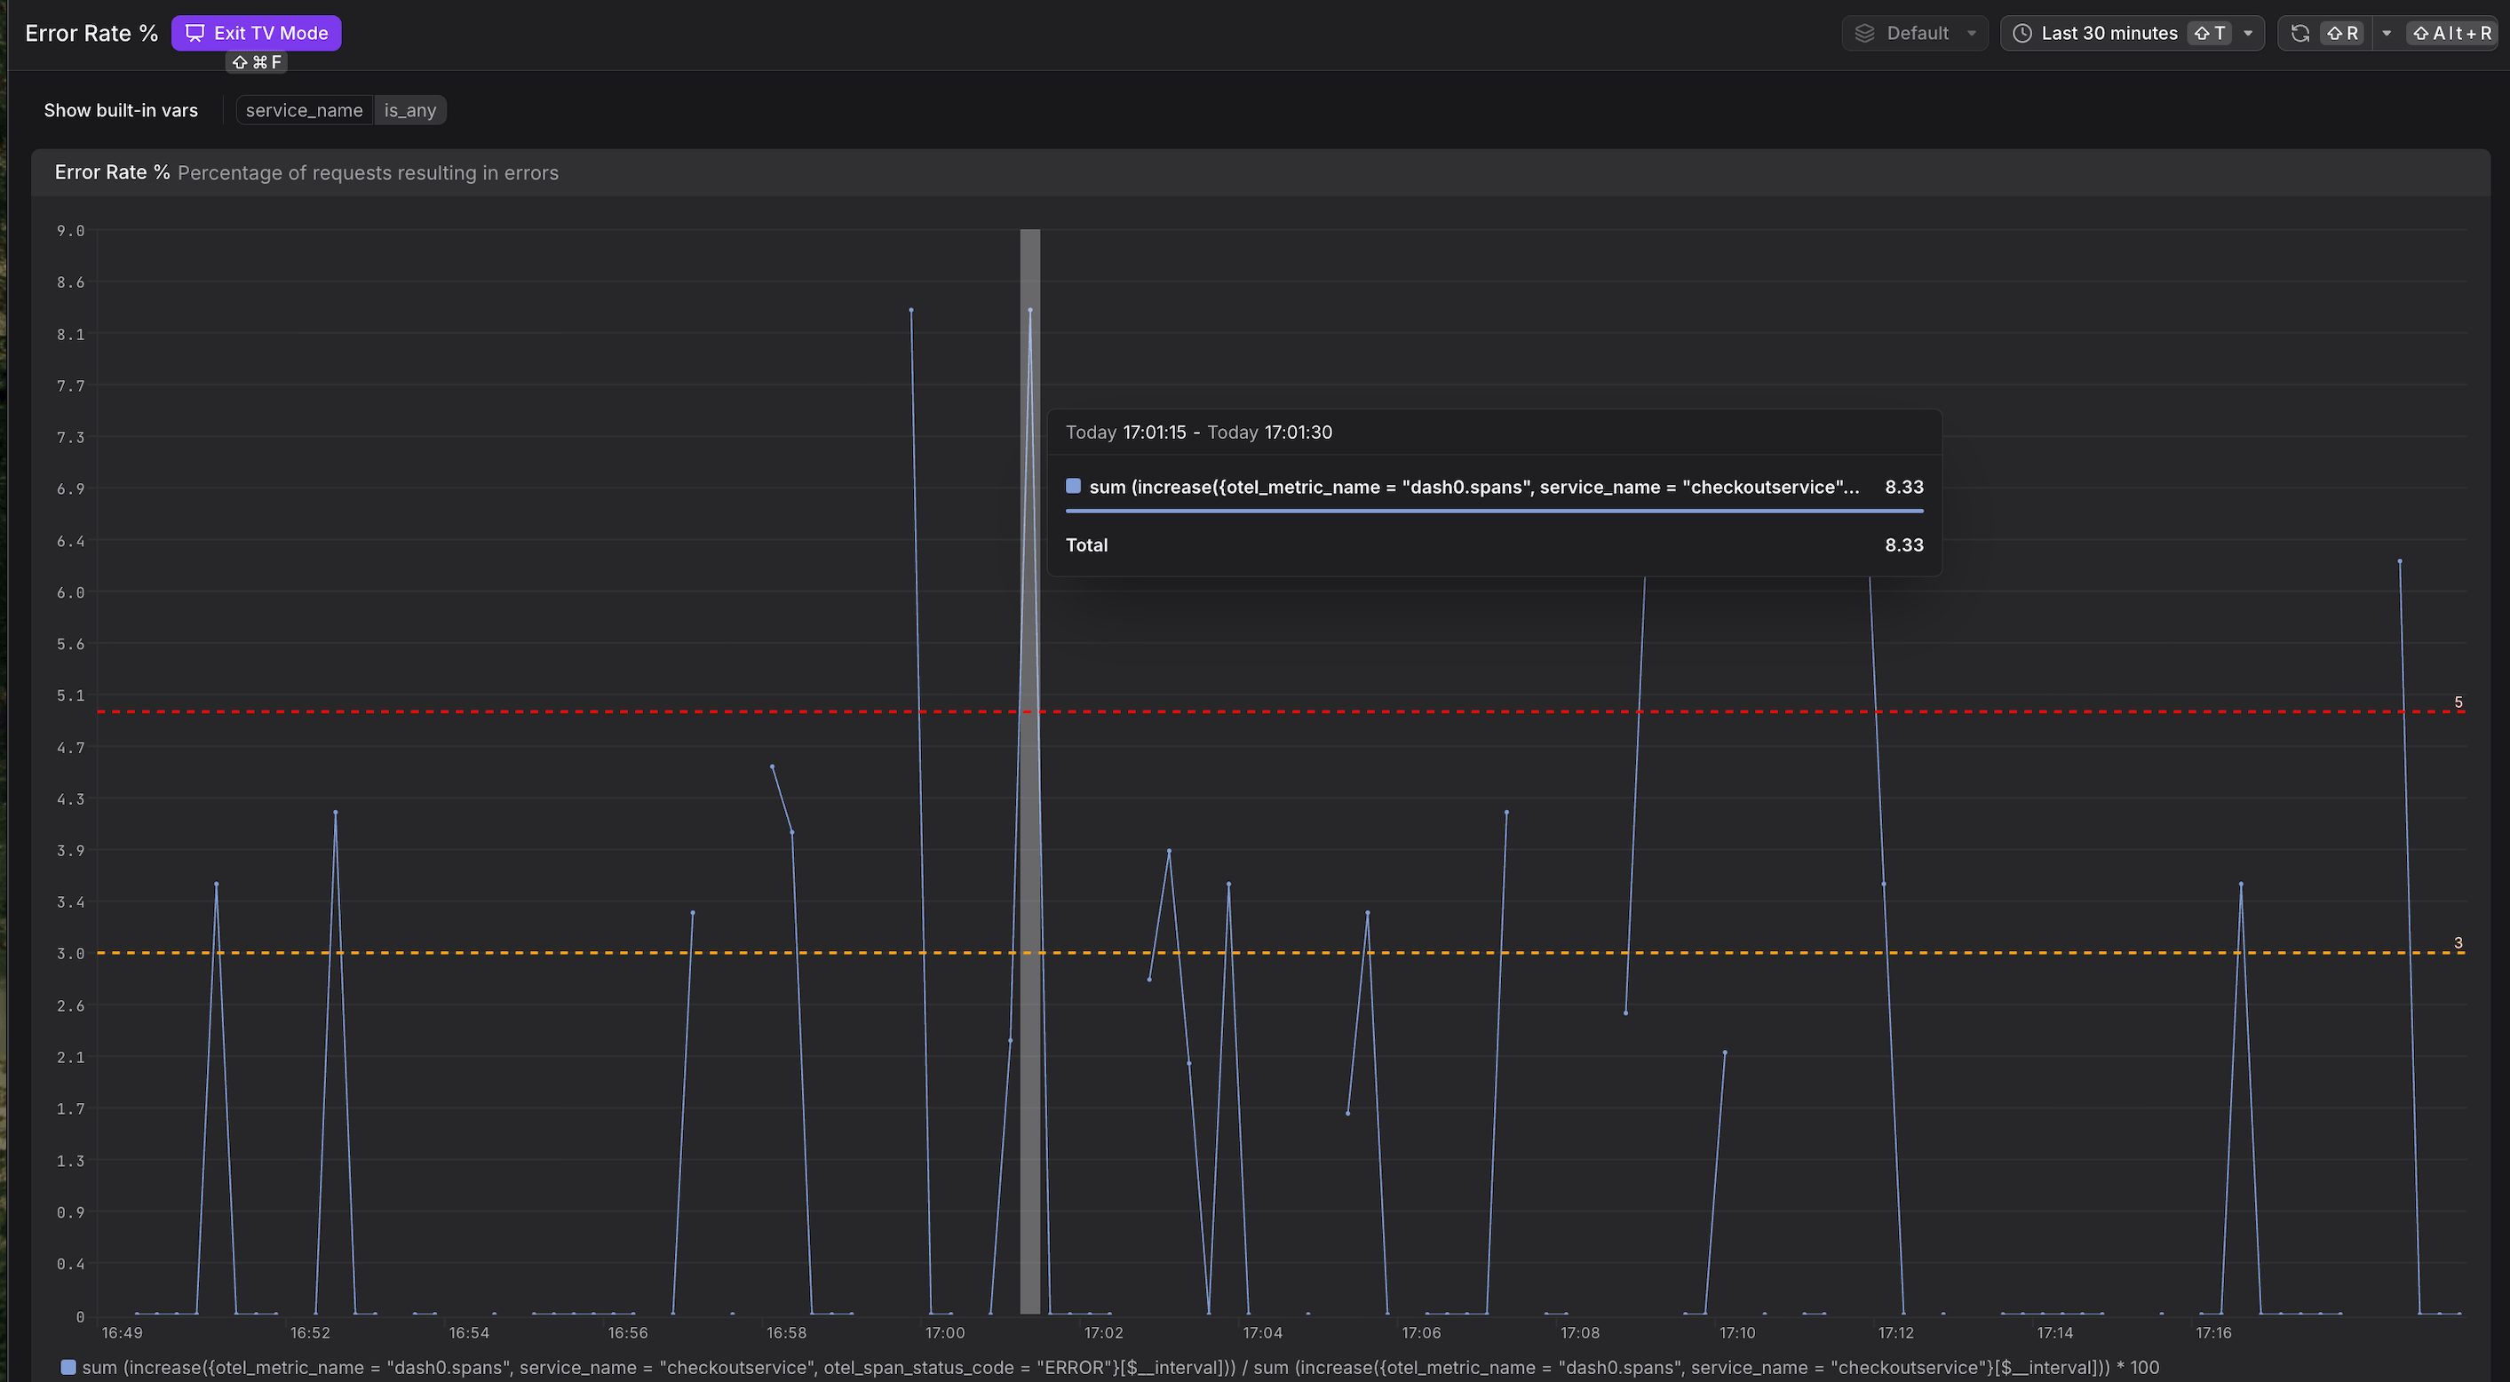2510x1382 pixels.
Task: Toggle Show built-in vars
Action: [120, 110]
